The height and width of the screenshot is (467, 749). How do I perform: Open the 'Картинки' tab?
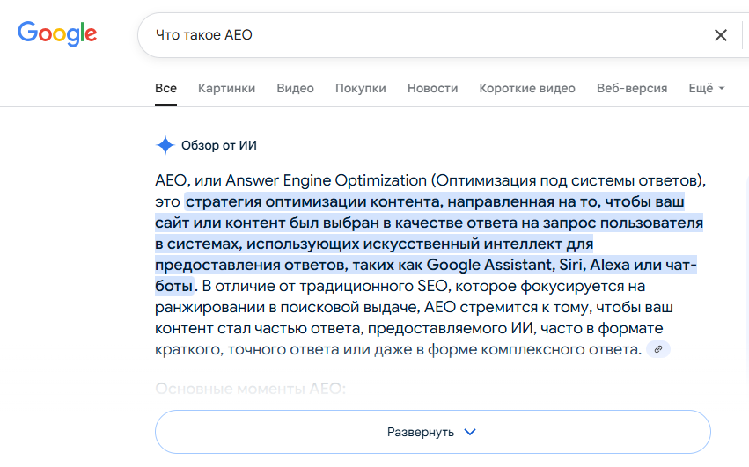(x=226, y=88)
